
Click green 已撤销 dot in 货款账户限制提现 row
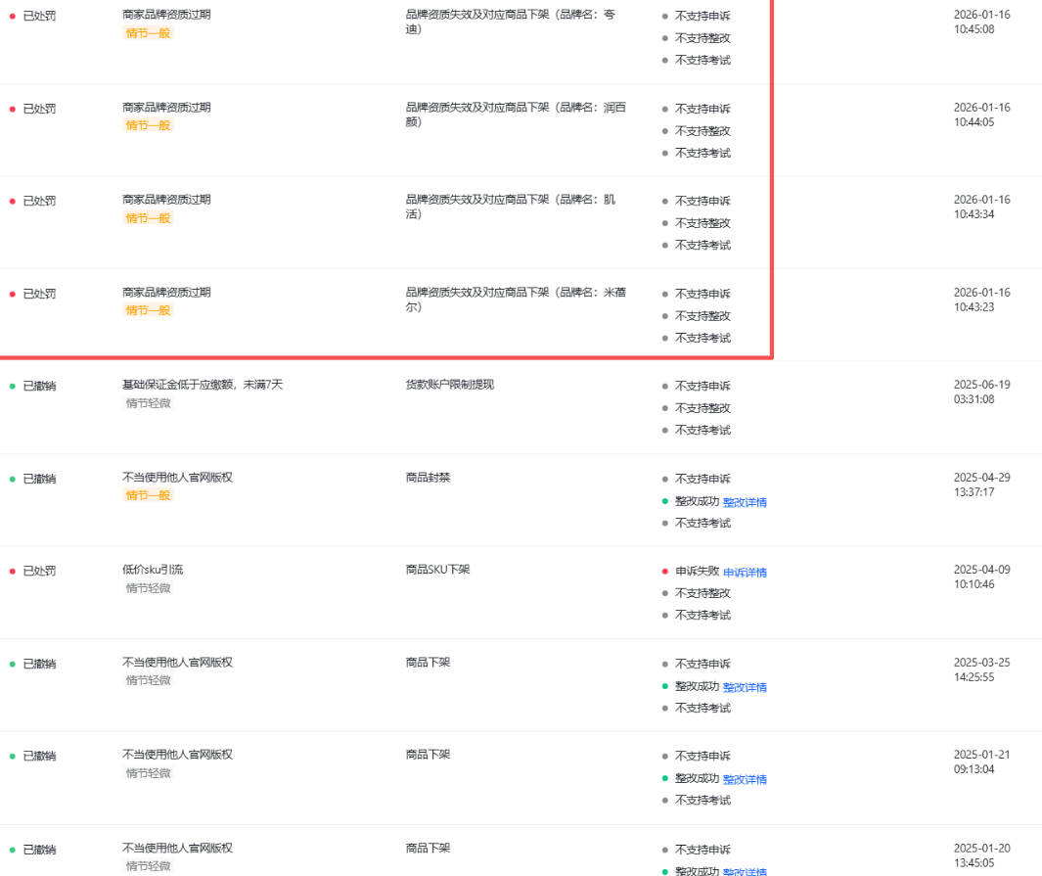[x=13, y=387]
